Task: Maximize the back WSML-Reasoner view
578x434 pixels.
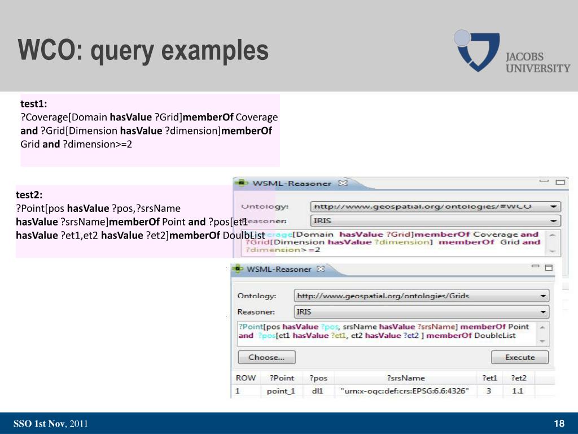Action: tap(561, 182)
